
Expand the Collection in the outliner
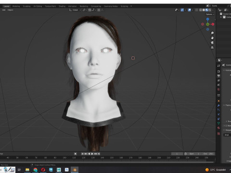(221, 17)
